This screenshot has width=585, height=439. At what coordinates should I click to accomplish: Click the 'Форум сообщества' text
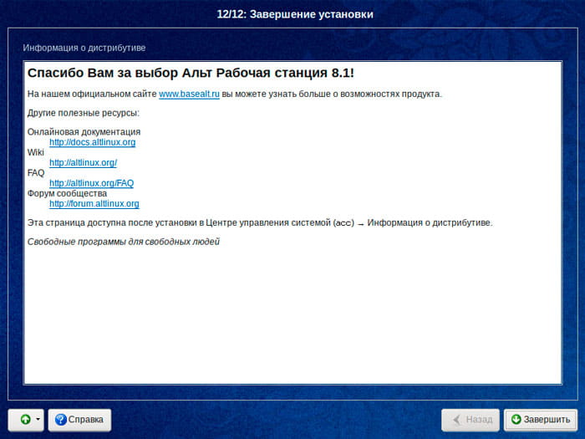(67, 193)
